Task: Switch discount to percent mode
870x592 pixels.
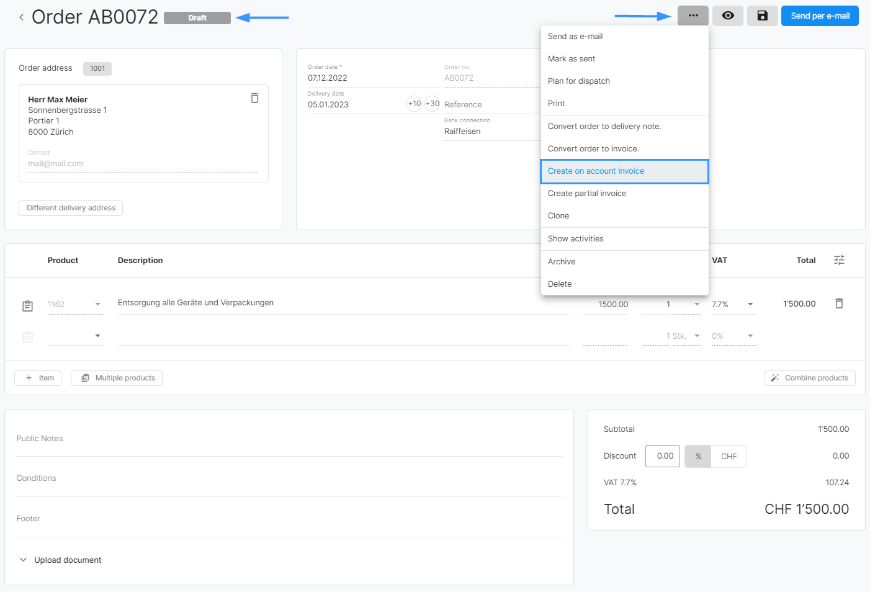Action: (x=698, y=456)
